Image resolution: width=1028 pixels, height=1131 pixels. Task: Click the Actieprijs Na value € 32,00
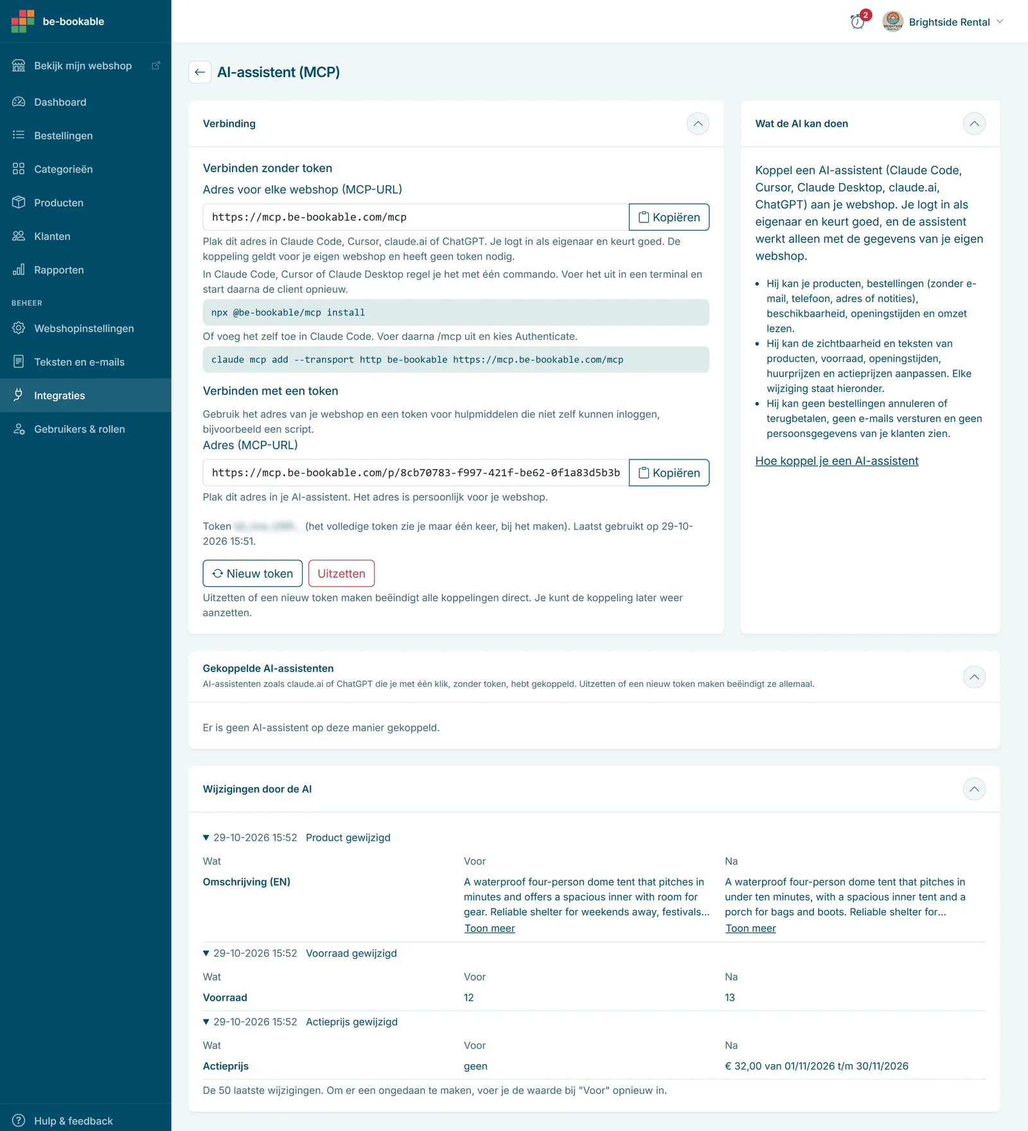point(817,1066)
